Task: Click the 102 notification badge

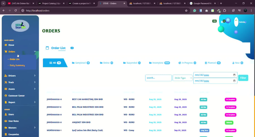Action: pos(214,21)
